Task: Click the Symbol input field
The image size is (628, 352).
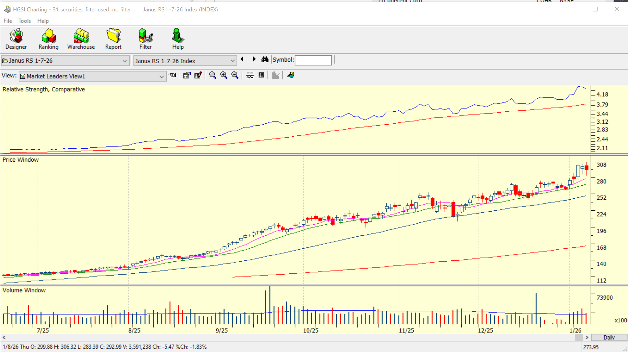Action: pos(313,60)
